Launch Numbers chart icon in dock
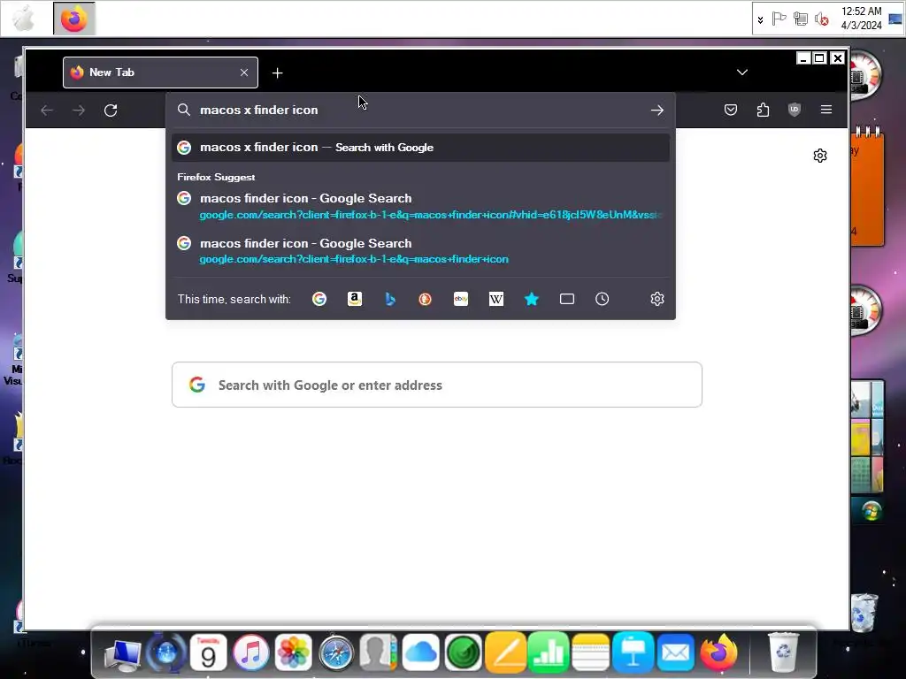Image resolution: width=906 pixels, height=679 pixels. (549, 653)
